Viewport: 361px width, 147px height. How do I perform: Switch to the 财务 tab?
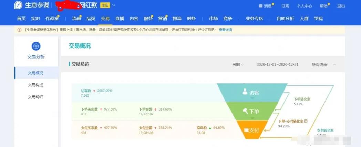[191, 19]
